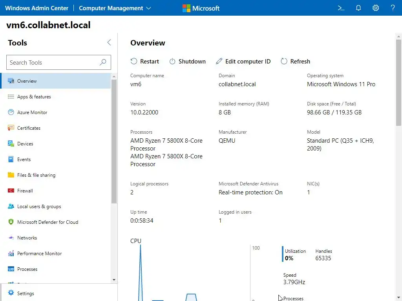Open Apps & features tool
Image resolution: width=402 pixels, height=301 pixels.
56,96
